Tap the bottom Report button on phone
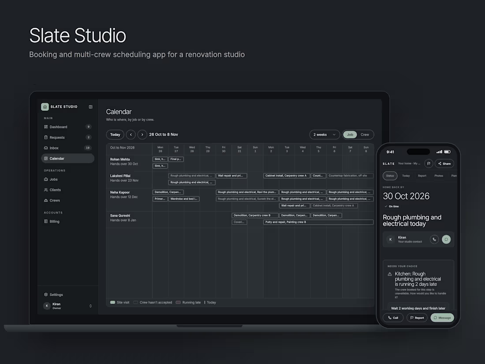 pos(417,318)
